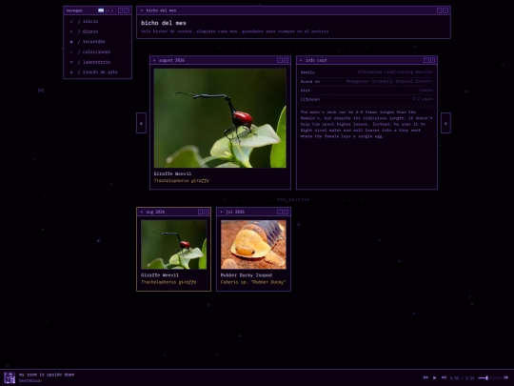Click the song title 'my room is upside down'
Image resolution: width=514 pixels, height=386 pixels.
(47, 375)
